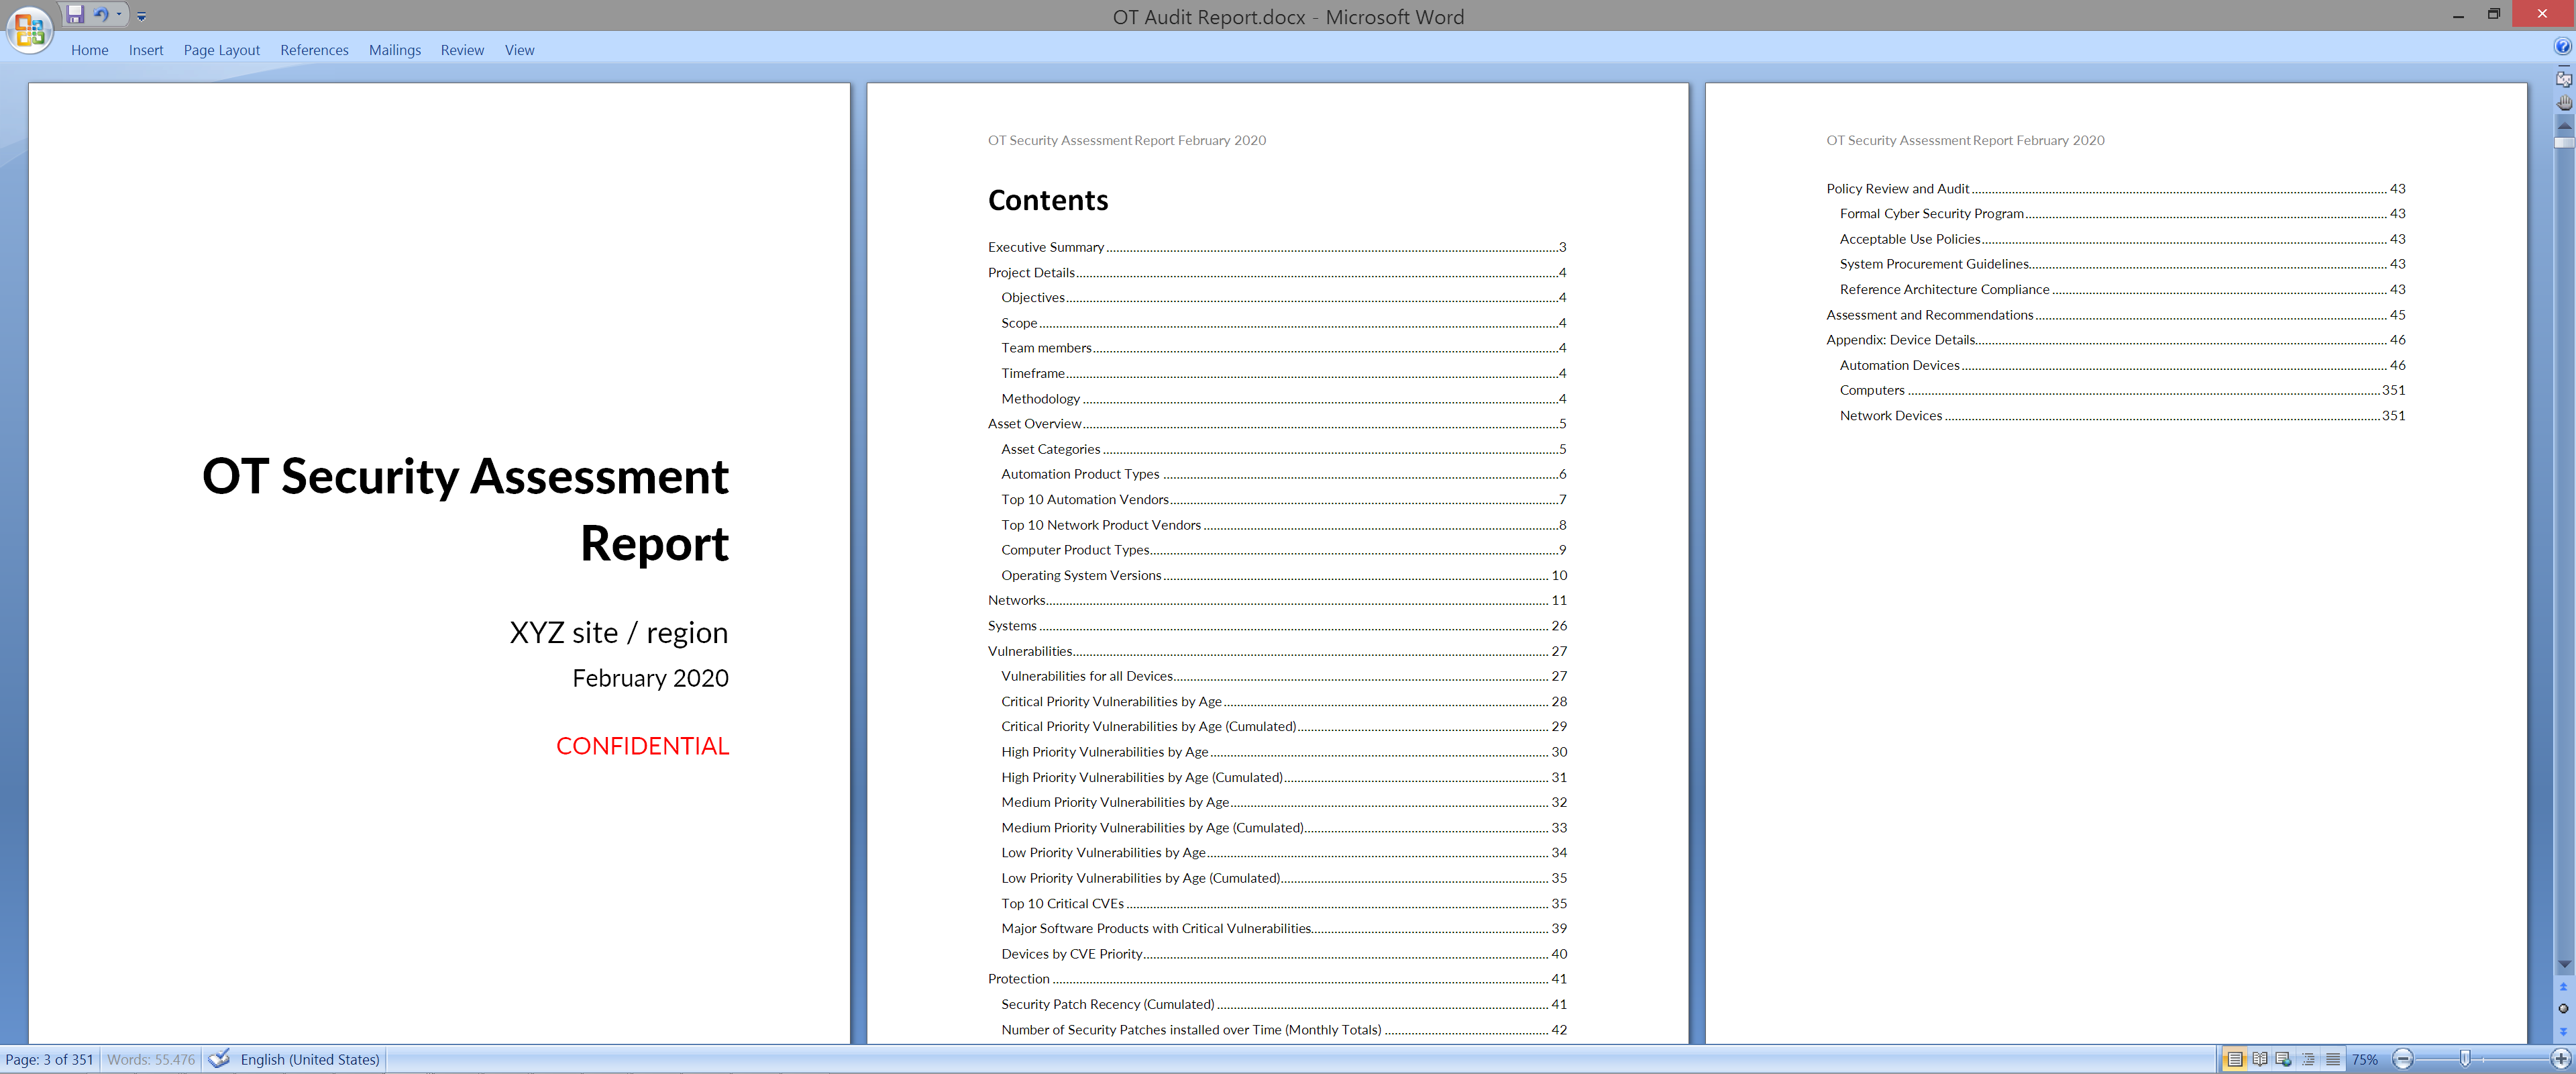Click the Devices by CVE Priority entry
The image size is (2576, 1074).
(1284, 954)
